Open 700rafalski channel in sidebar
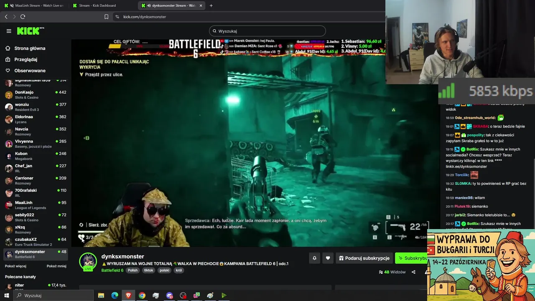Screen dimensions: 535x301 [36, 193]
